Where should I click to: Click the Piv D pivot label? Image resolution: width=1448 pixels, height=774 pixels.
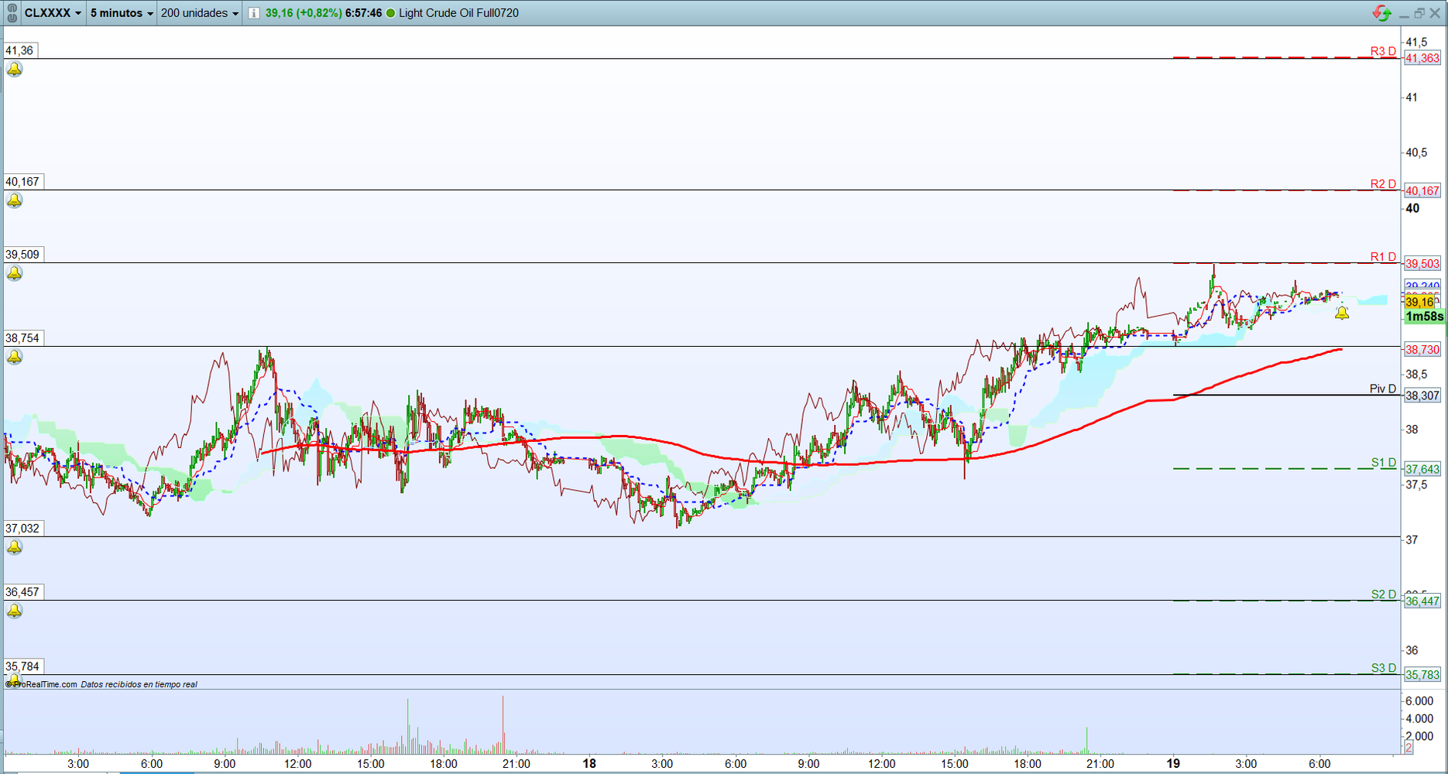pos(1383,389)
